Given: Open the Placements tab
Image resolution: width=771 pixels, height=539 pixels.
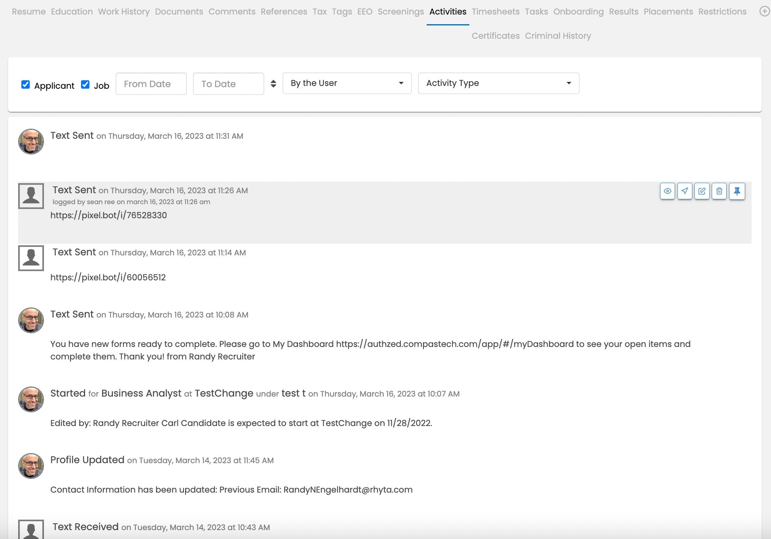Looking at the screenshot, I should (668, 12).
